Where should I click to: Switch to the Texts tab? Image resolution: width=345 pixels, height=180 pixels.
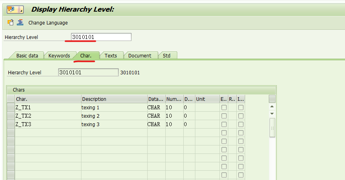click(111, 55)
